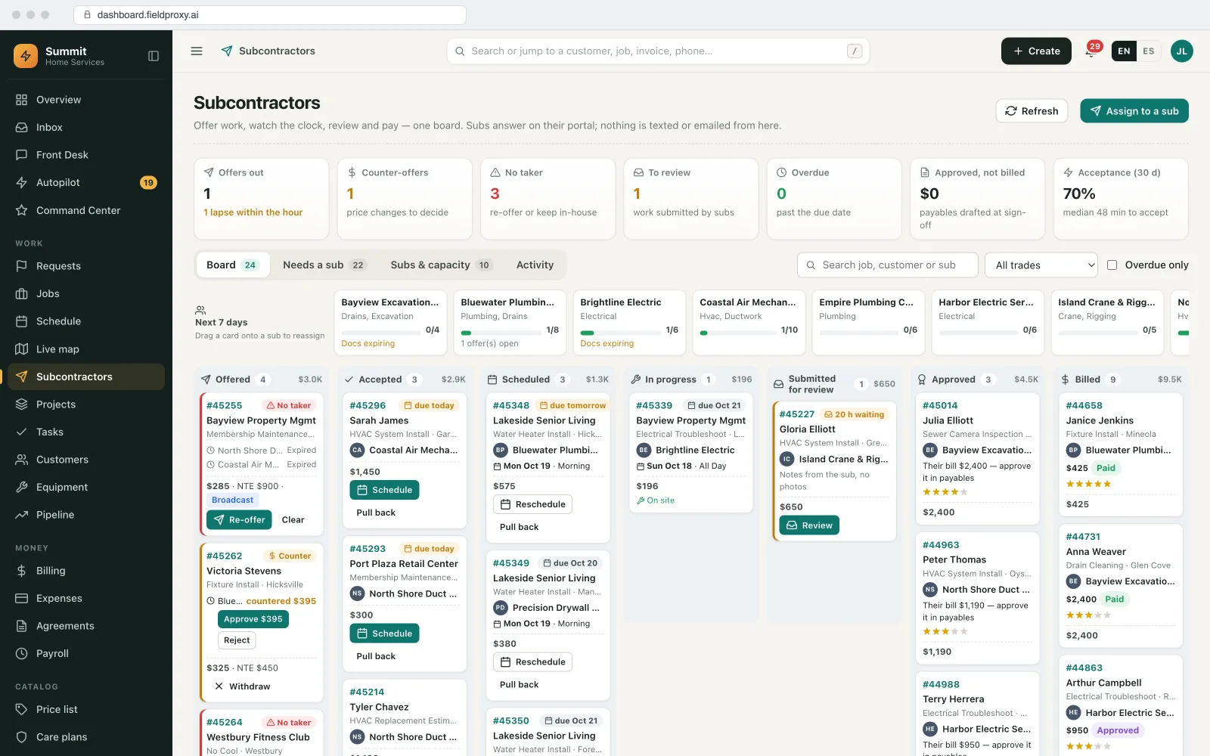Image resolution: width=1210 pixels, height=756 pixels.
Task: Approve $395 counter on #45262
Action: (x=253, y=619)
